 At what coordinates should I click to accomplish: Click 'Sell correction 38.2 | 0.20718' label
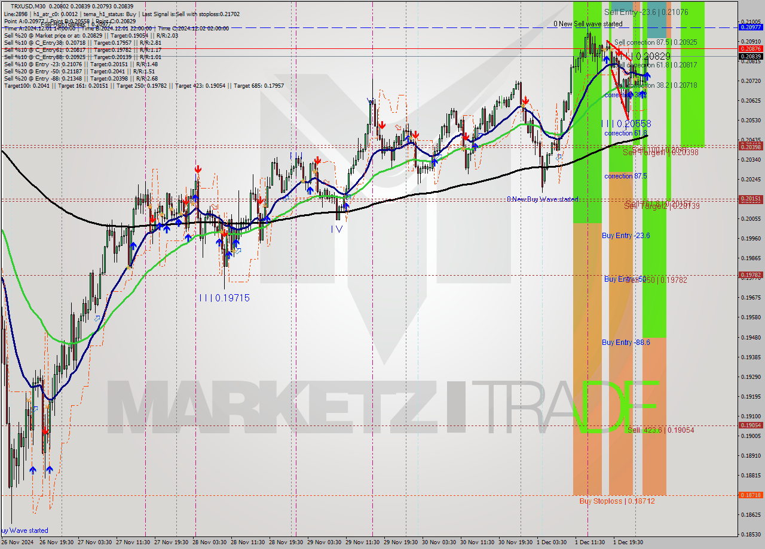(655, 85)
